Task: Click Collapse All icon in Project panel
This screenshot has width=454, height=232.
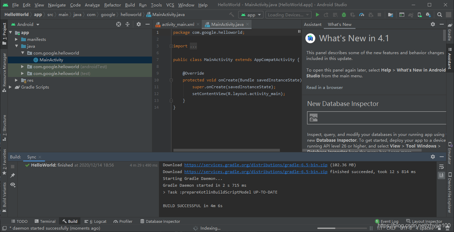Action: point(127,24)
